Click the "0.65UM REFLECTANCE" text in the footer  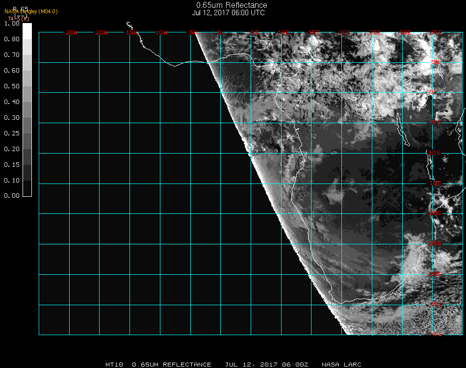click(x=172, y=365)
